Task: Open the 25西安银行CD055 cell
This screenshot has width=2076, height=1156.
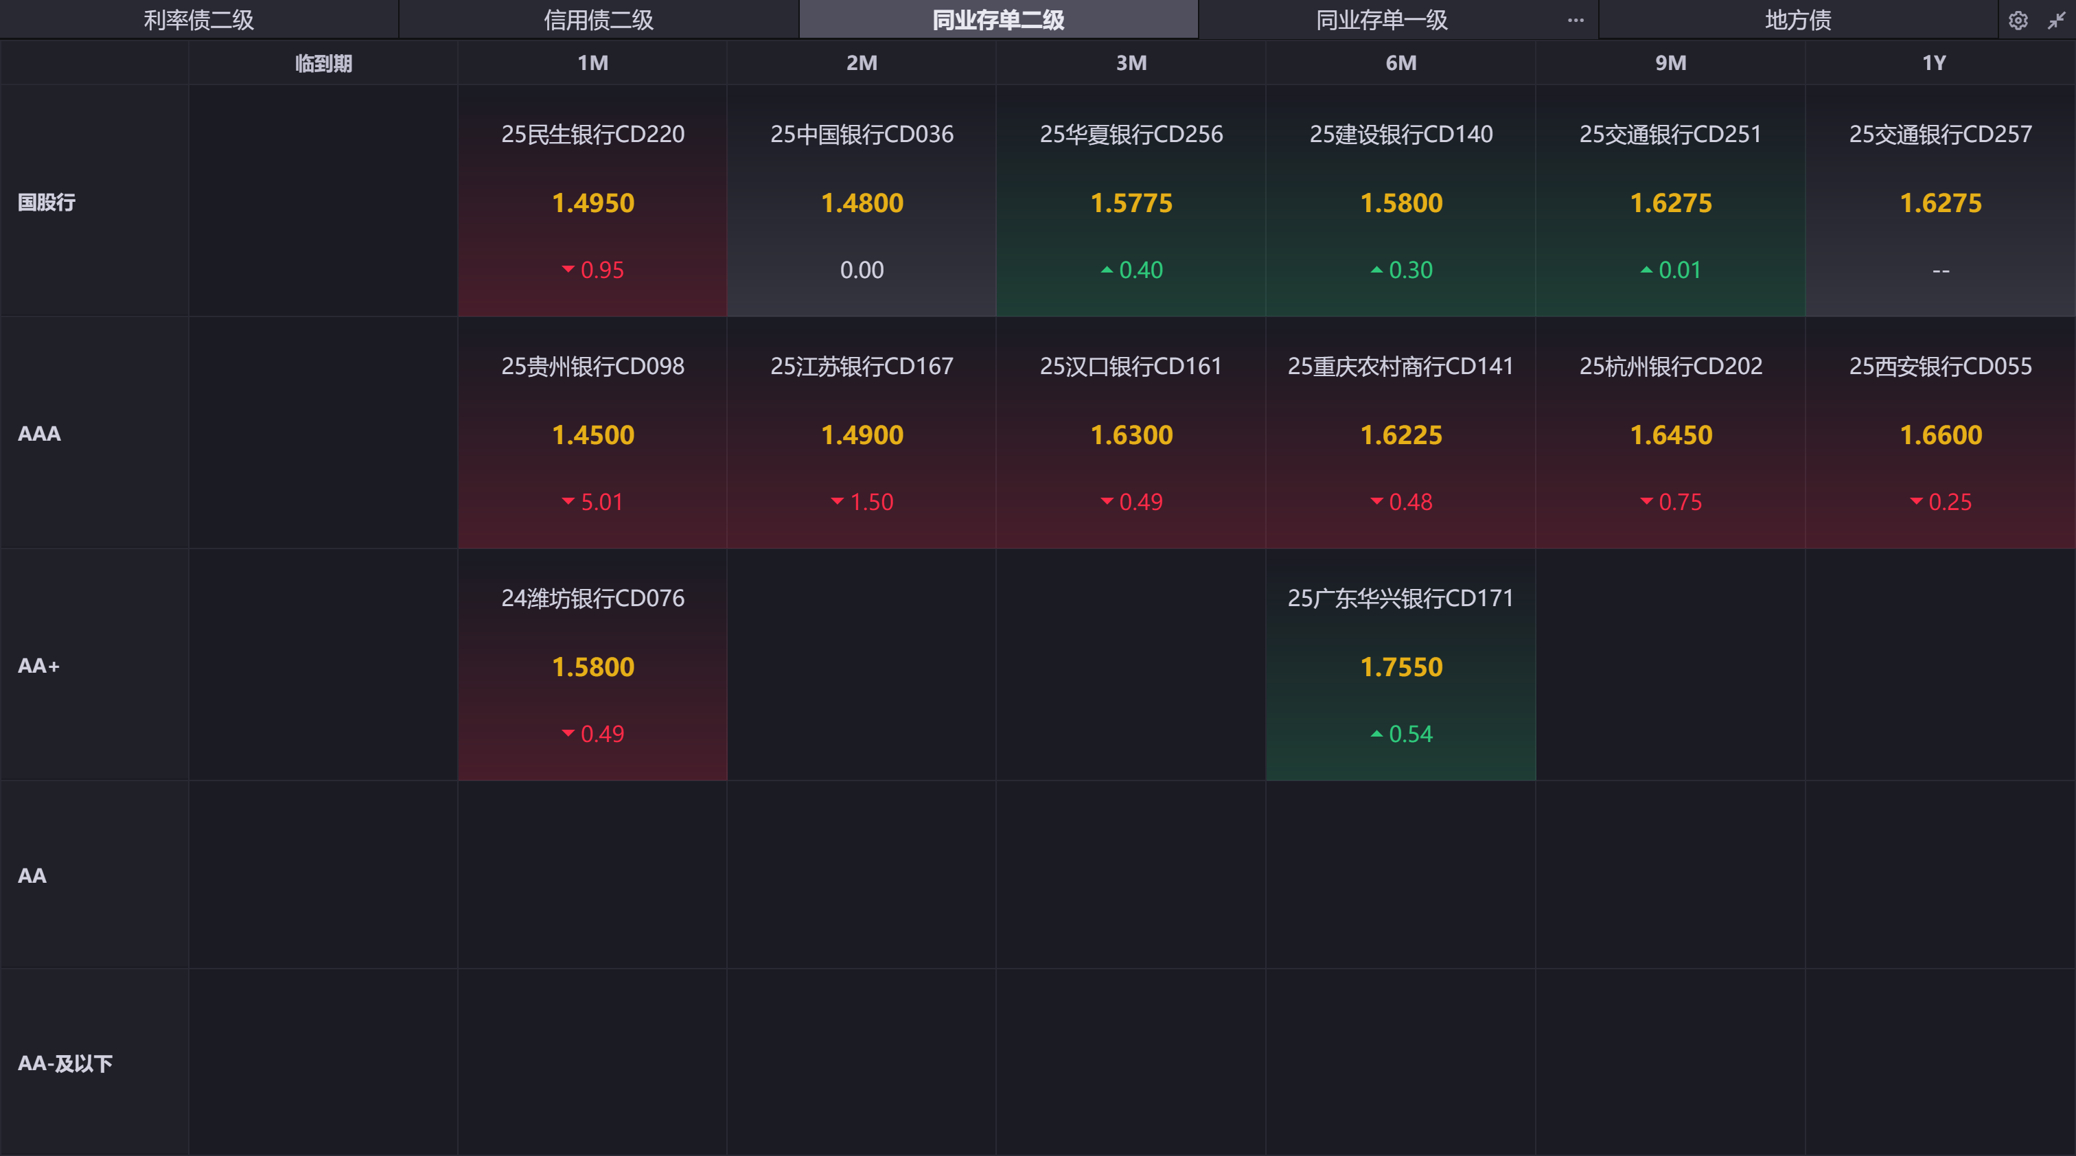Action: tap(1940, 433)
